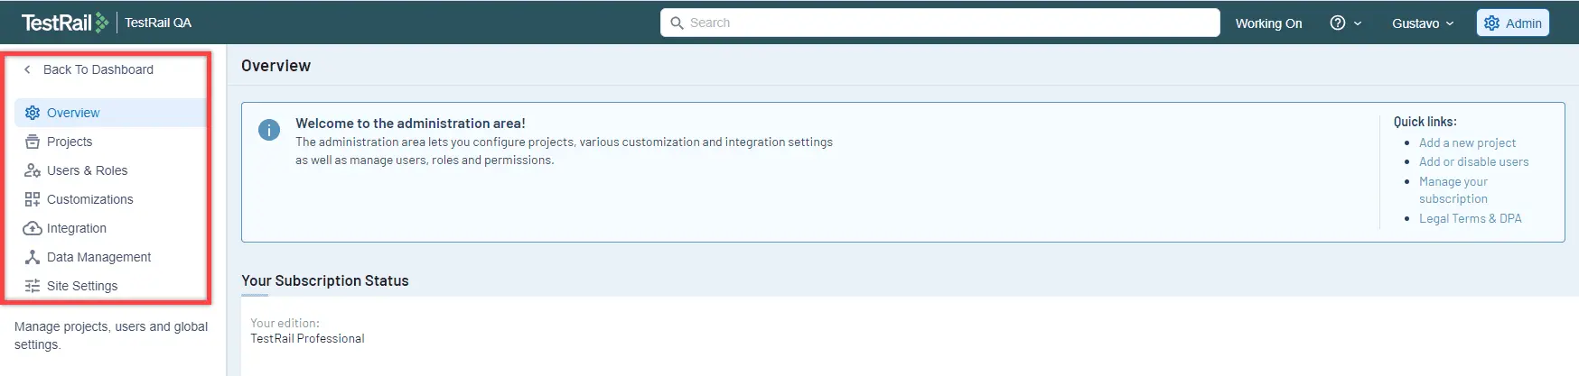Click the blue info icon in welcome box
Screen dimensions: 1579x376
click(269, 130)
